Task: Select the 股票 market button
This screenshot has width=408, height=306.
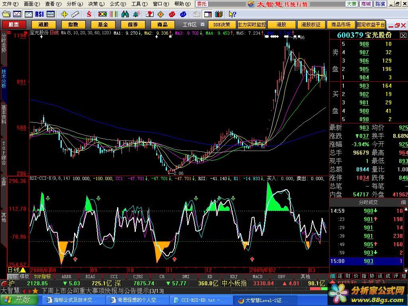Action: [x=14, y=24]
